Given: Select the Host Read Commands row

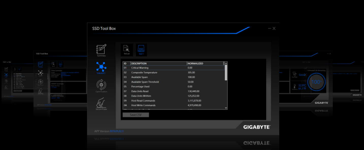Looking at the screenshot, I should [x=174, y=101].
